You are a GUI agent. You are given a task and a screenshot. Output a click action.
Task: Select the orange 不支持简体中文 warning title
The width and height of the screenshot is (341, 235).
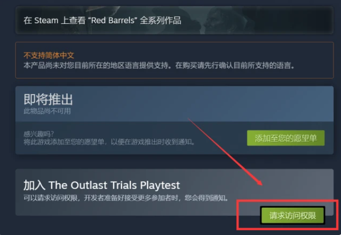[49, 55]
